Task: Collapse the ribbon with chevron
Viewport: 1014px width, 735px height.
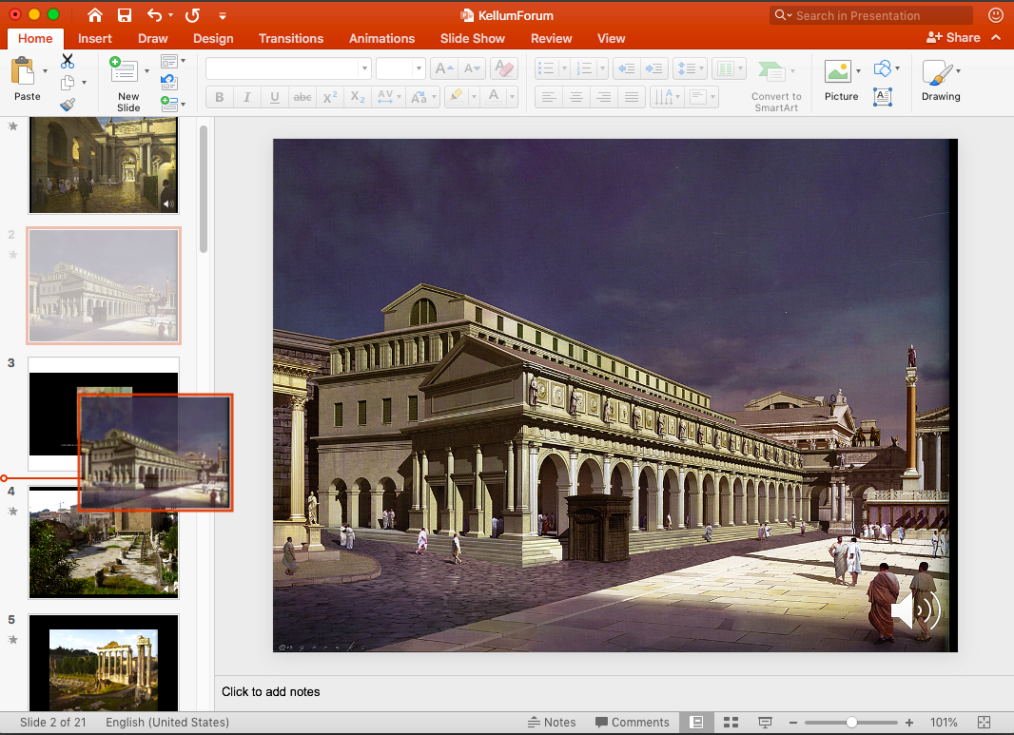Action: click(997, 37)
